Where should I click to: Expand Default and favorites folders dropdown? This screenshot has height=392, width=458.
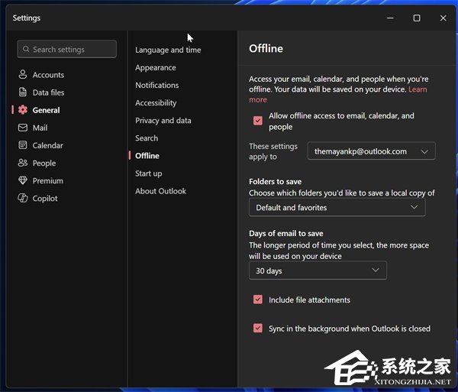[x=337, y=208]
